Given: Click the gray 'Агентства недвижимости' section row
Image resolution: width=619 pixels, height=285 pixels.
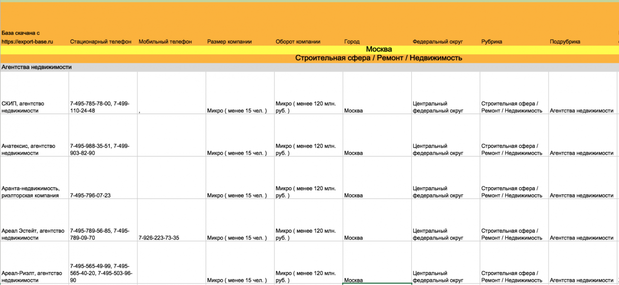Looking at the screenshot, I should 309,68.
